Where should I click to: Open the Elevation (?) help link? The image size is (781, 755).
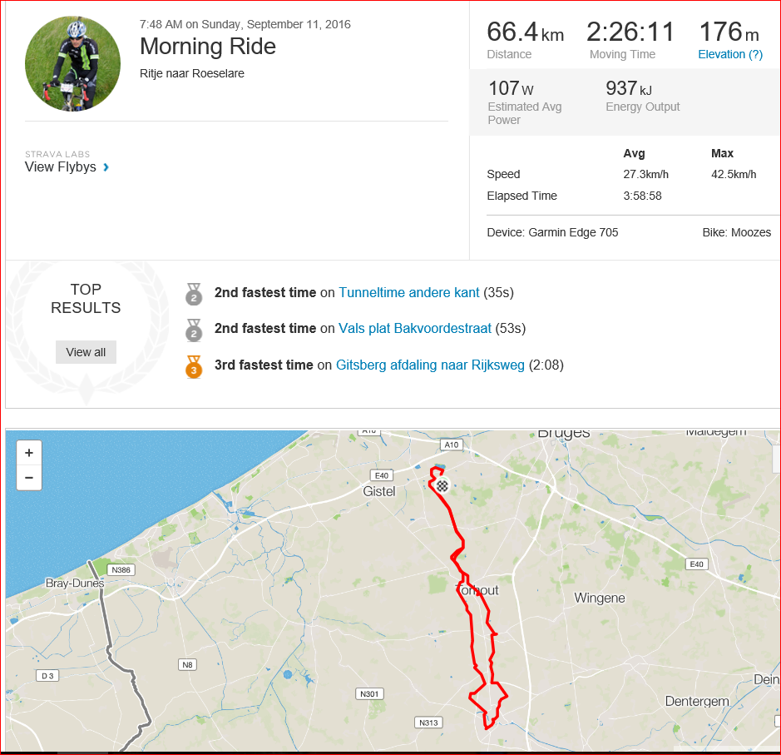(x=730, y=54)
